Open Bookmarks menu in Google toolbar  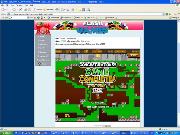point(53,17)
